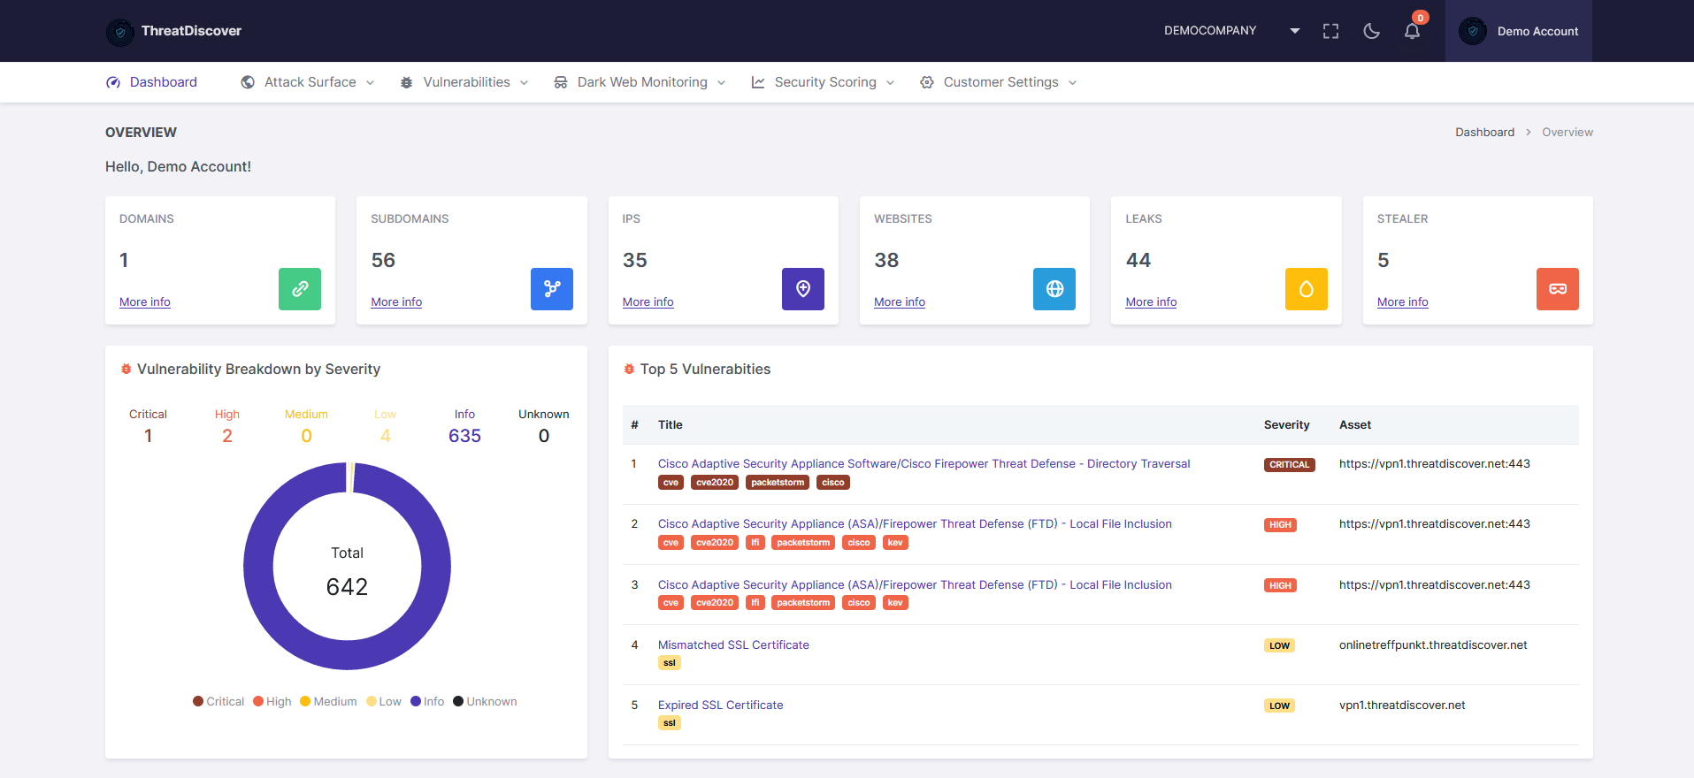Viewport: 1694px width, 778px height.
Task: Click the Websites globe icon
Action: pyautogui.click(x=1054, y=289)
